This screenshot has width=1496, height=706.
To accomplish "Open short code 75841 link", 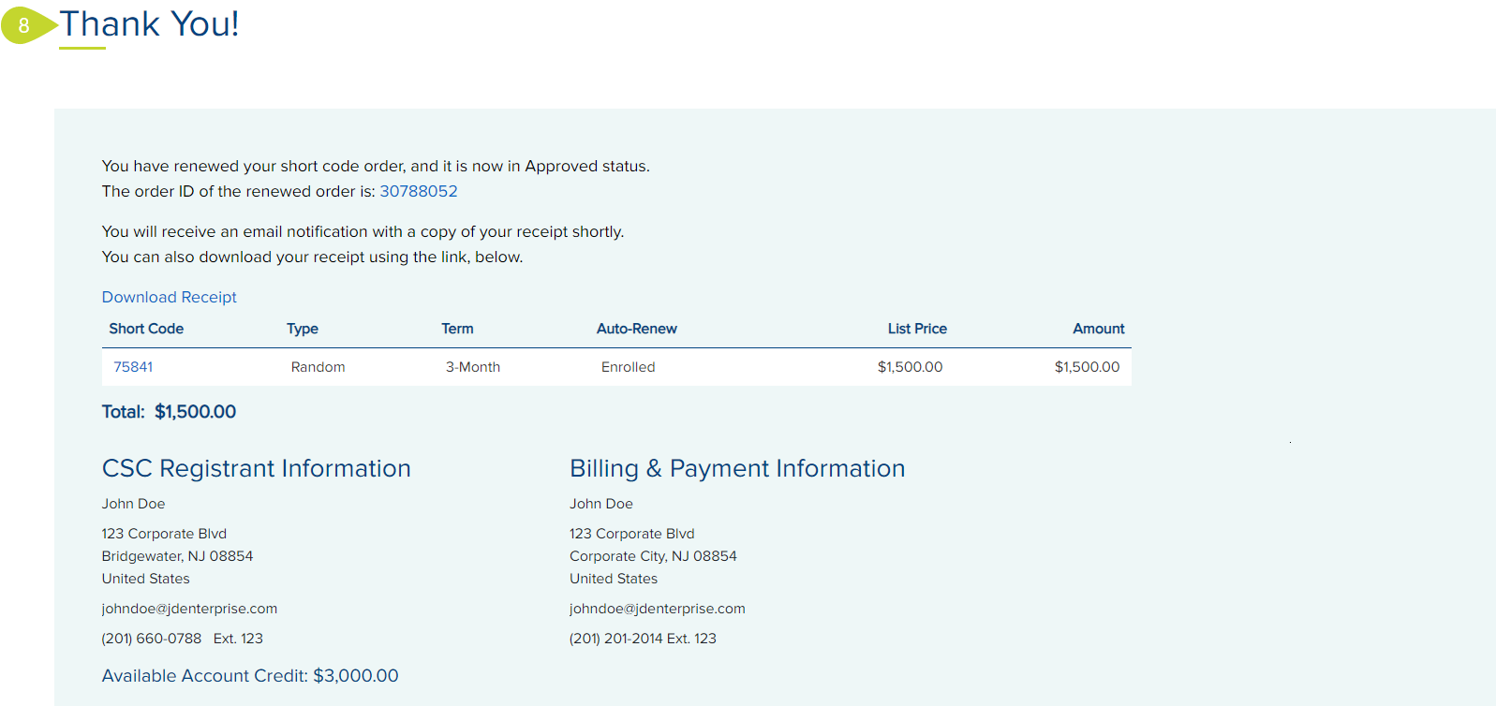I will (133, 367).
